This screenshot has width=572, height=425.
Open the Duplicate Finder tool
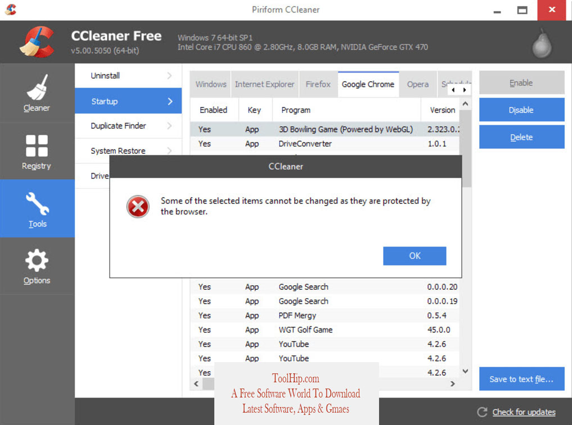(x=128, y=126)
